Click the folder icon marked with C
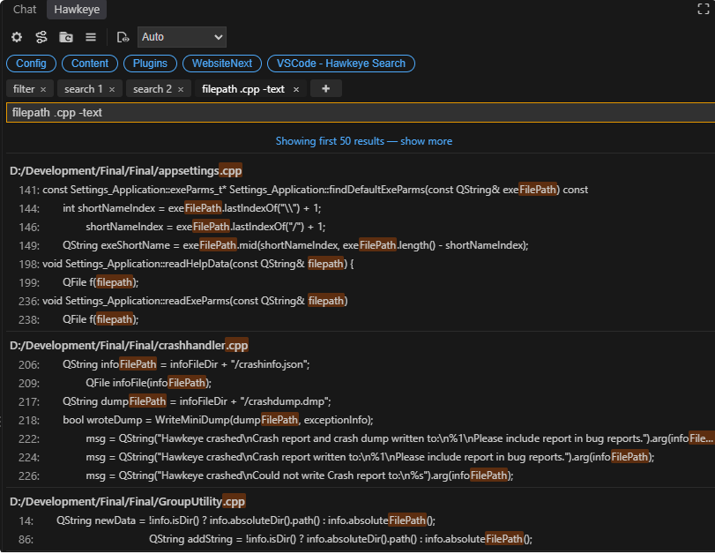Image resolution: width=715 pixels, height=554 pixels. pyautogui.click(x=66, y=37)
